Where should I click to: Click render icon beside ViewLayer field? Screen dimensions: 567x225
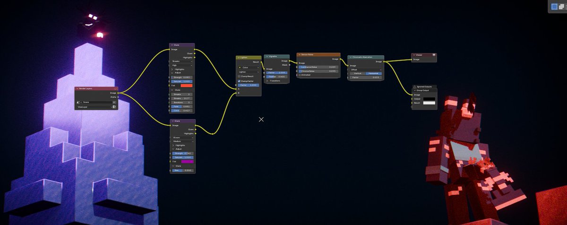pos(114,107)
